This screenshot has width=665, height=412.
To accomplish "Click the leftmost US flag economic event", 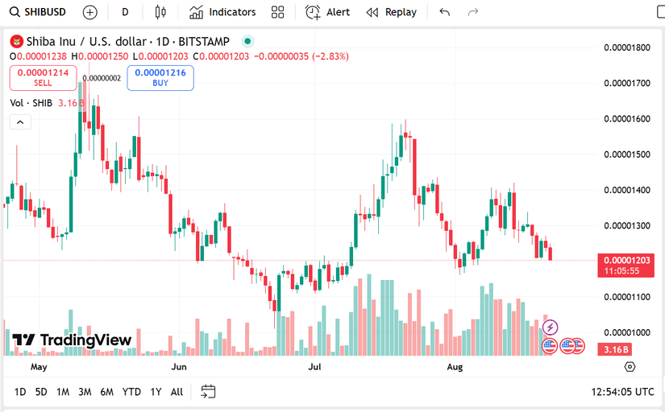I will (x=549, y=346).
